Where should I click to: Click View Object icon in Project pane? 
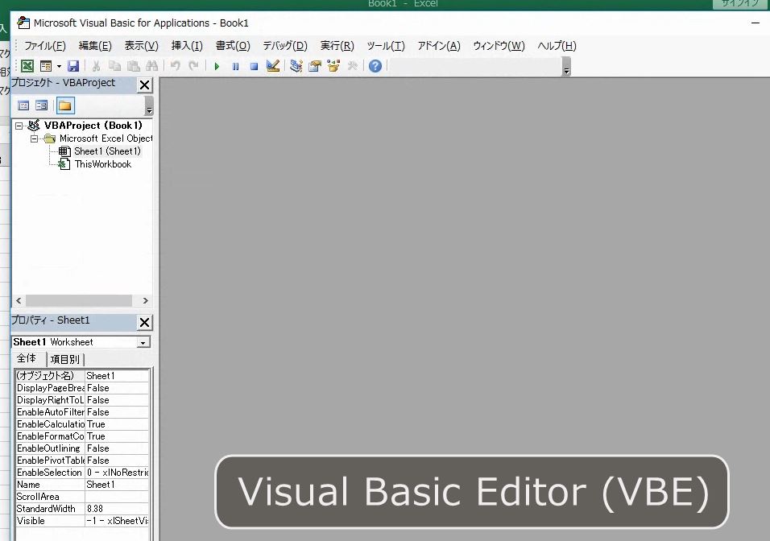click(42, 105)
